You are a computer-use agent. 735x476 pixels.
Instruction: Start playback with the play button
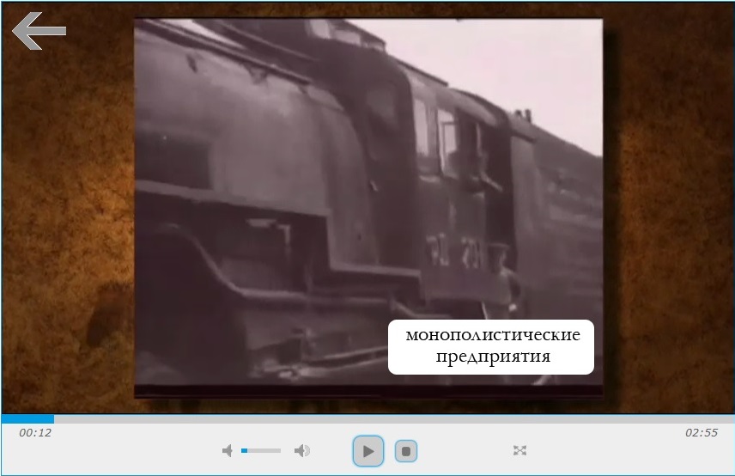368,451
